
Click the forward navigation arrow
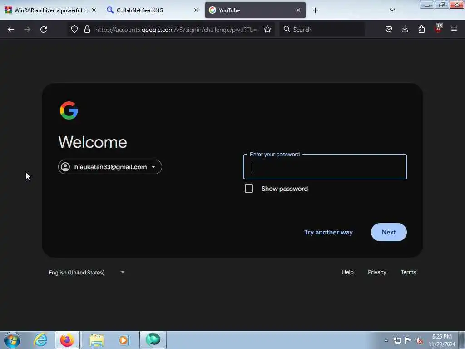coord(27,30)
